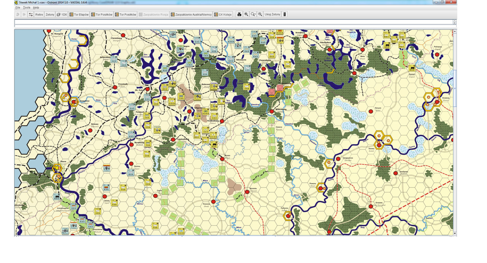The image size is (487, 263).
Task: Click the Ukryj Żetony button
Action: pyautogui.click(x=272, y=14)
